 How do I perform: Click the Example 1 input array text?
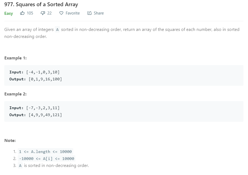pos(43,72)
